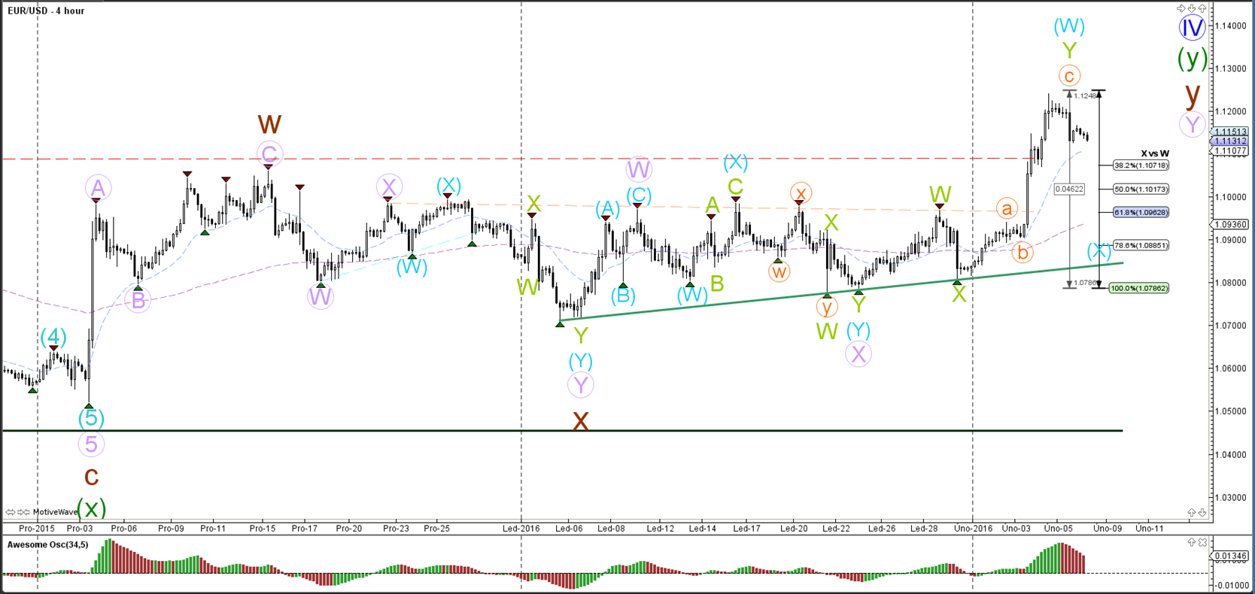Click the 1.09360 price tag on axis

pyautogui.click(x=1229, y=224)
